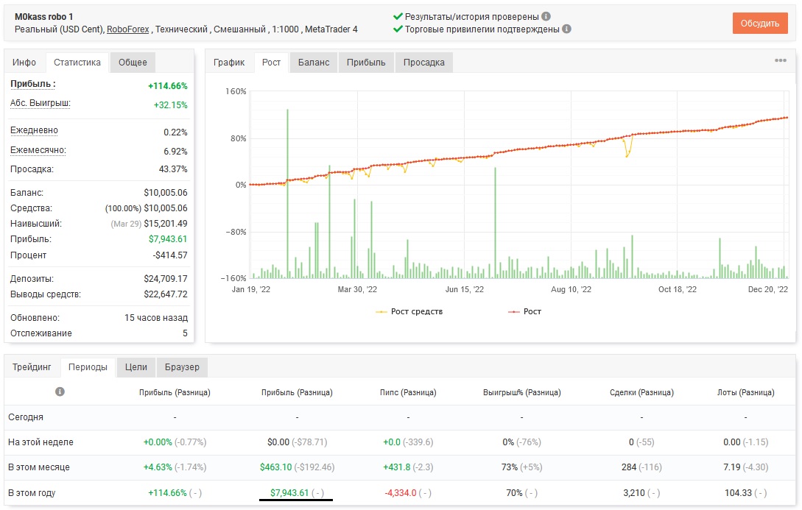The width and height of the screenshot is (802, 510).
Task: Click the 'Выигрыш% (Разница)' column header
Action: coord(521,392)
